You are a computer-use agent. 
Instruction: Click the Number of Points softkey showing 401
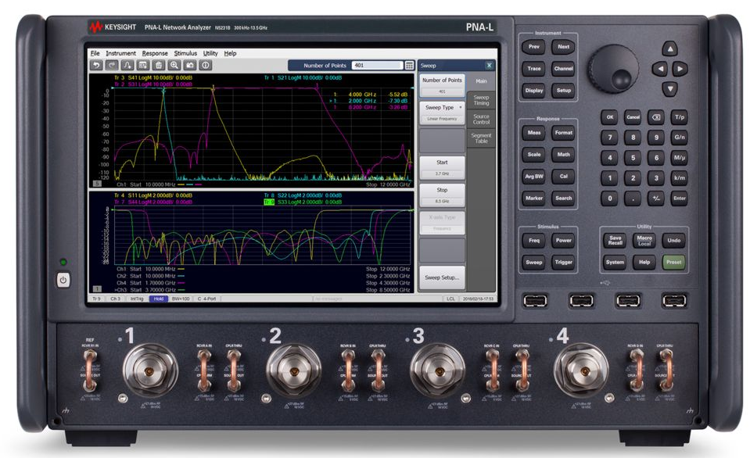443,85
